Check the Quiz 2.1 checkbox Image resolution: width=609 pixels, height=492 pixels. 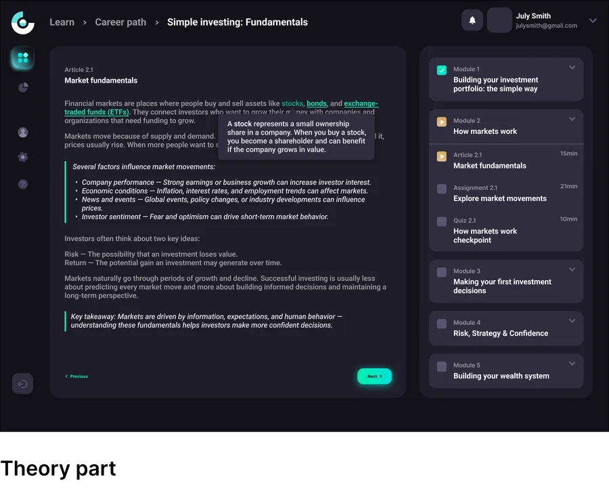(x=442, y=221)
